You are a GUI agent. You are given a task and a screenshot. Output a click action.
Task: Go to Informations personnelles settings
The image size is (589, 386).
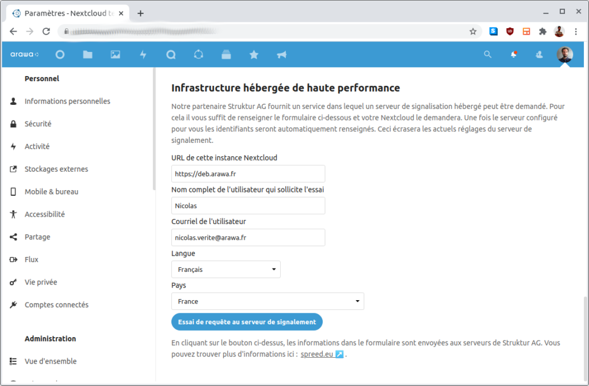click(x=67, y=101)
